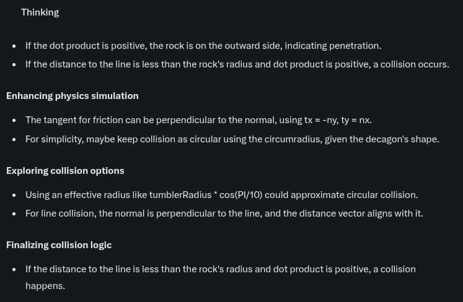Select the 'Exploring collision options' heading
This screenshot has width=463, height=302.
[65, 171]
